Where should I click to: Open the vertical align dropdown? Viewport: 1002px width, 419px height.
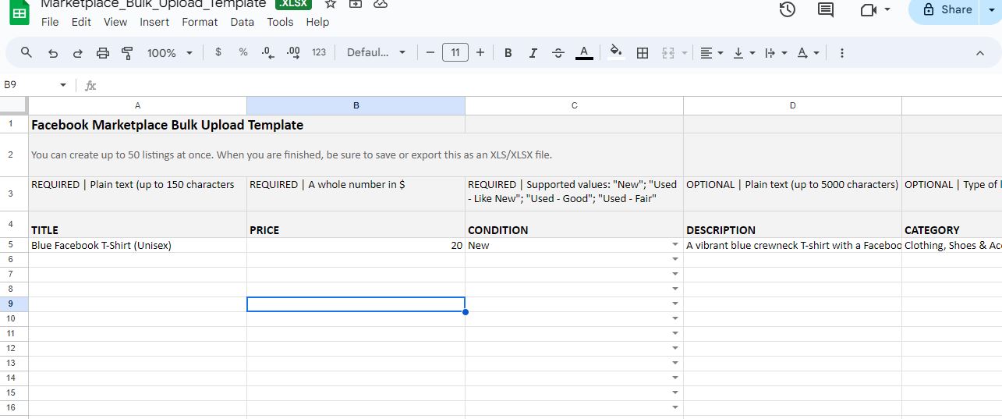pyautogui.click(x=745, y=52)
